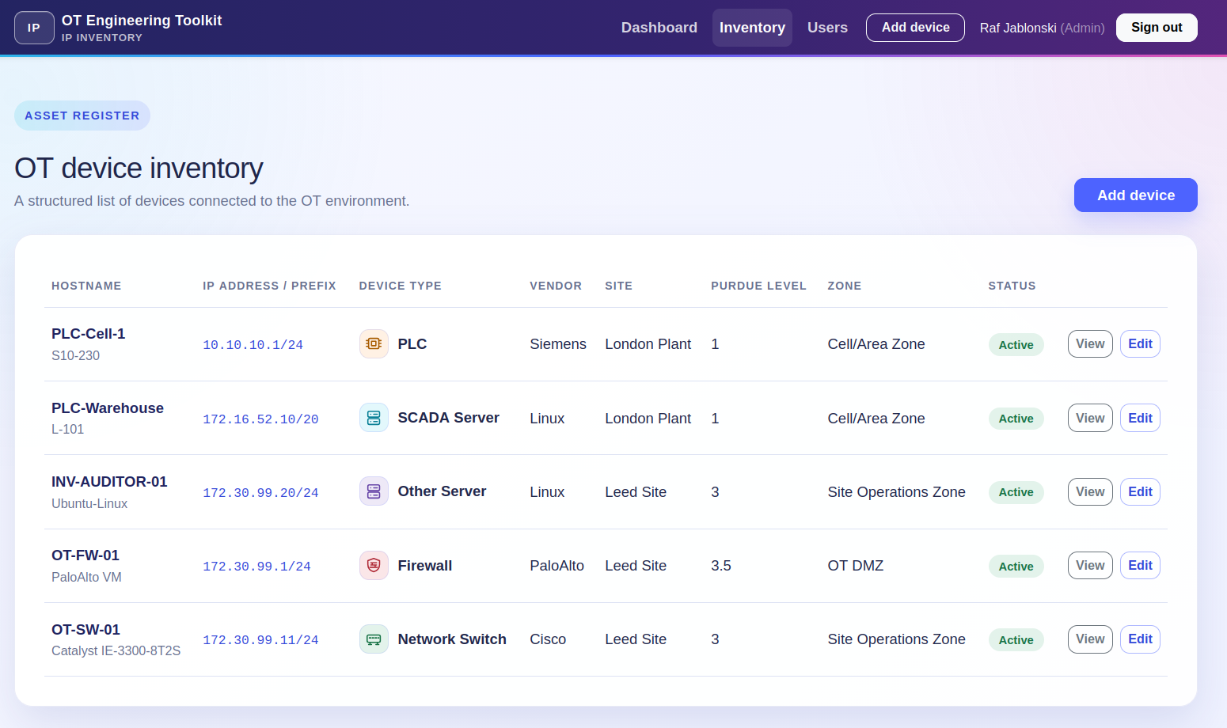Click the Active status badge for OT-FW-01

(1016, 567)
